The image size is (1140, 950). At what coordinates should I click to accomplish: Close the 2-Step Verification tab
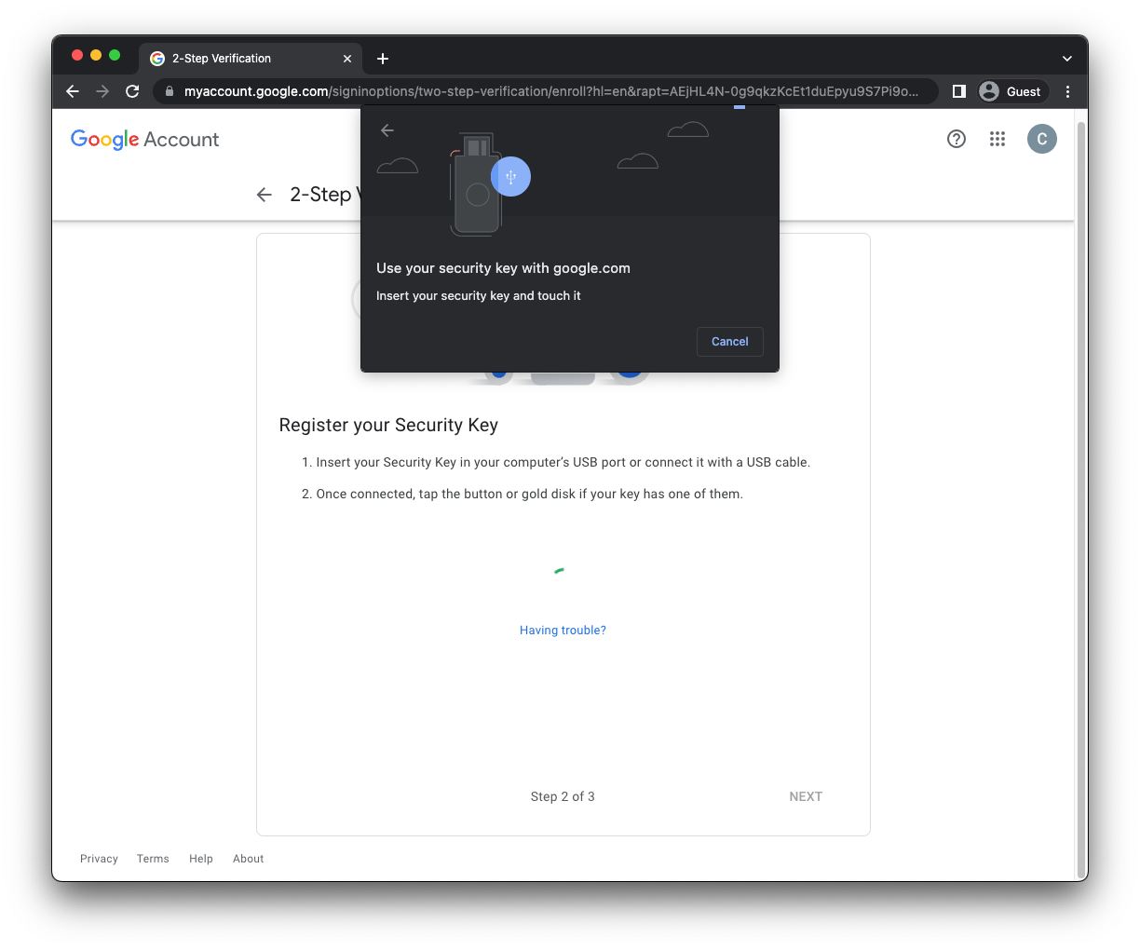point(347,59)
